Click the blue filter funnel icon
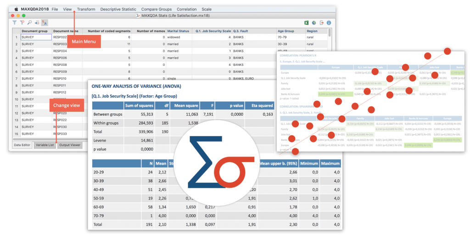 tap(15, 22)
